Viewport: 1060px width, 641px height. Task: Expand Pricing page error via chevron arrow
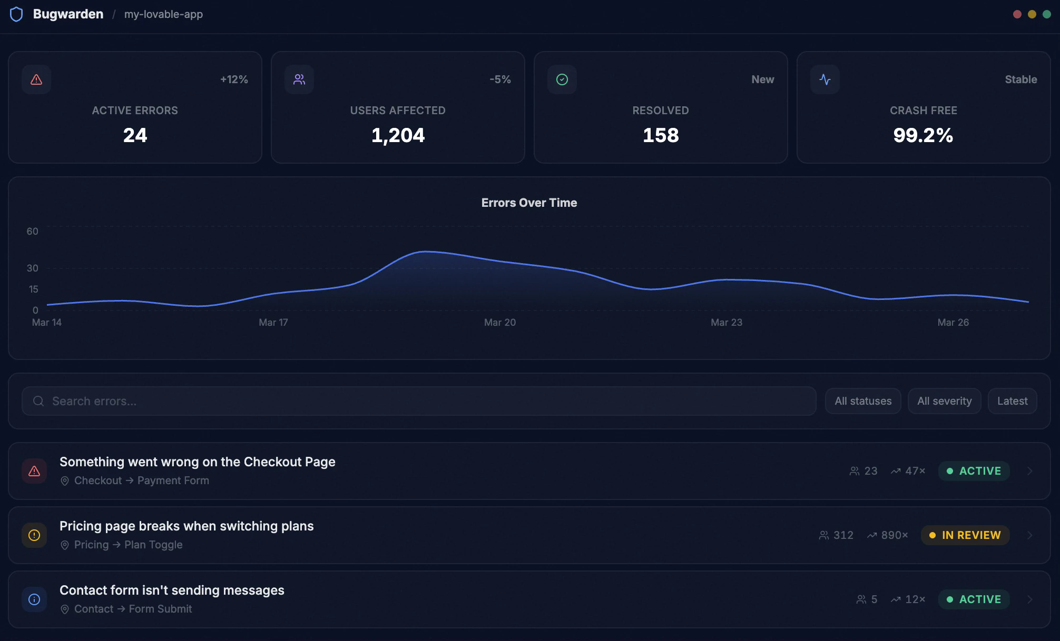(1029, 535)
